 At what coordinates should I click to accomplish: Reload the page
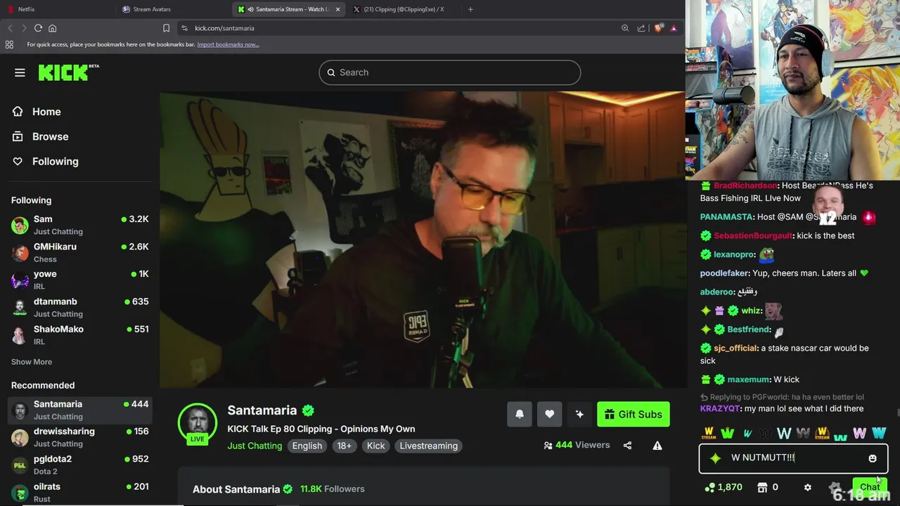[x=38, y=28]
